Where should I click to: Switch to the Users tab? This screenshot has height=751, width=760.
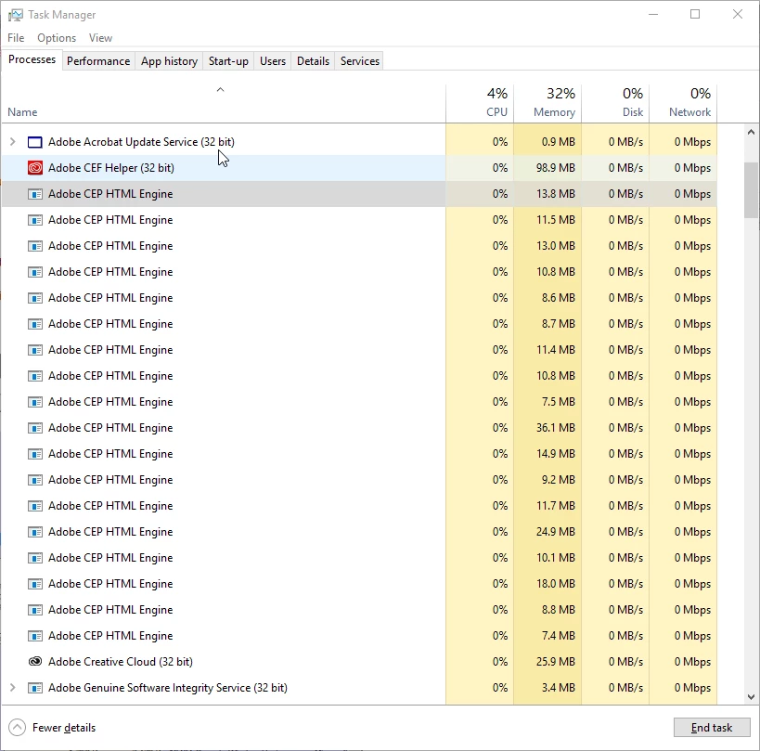click(x=273, y=61)
